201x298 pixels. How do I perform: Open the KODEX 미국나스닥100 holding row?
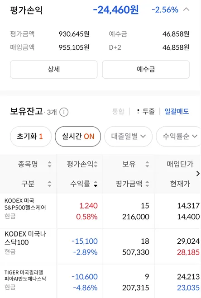[x=100, y=246]
